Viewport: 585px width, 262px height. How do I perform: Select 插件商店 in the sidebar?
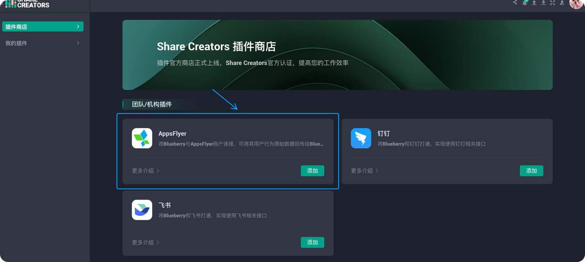click(43, 27)
